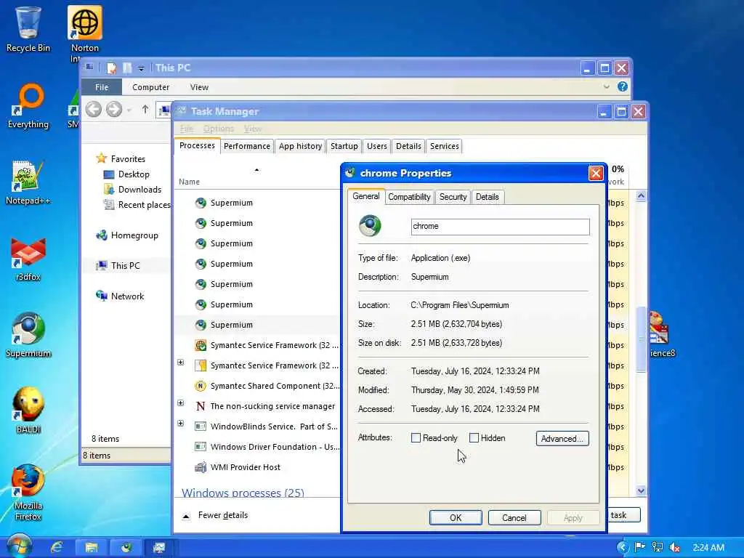Screen dimensions: 744x558
Task: Open the customize Quick Access Toolbar dropdown
Action: (141, 68)
